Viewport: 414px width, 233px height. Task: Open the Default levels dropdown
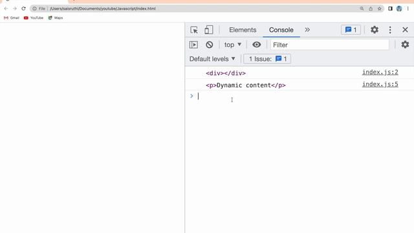pyautogui.click(x=212, y=59)
